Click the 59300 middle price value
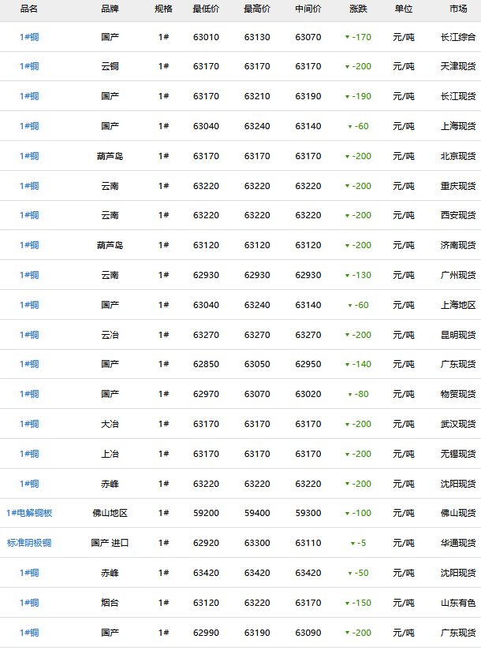481x650 pixels. click(x=308, y=513)
